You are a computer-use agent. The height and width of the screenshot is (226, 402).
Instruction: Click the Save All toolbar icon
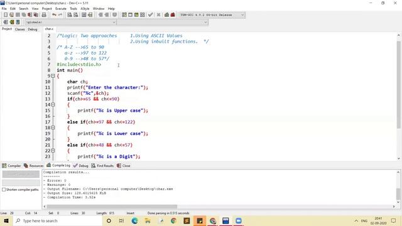pos(24,15)
